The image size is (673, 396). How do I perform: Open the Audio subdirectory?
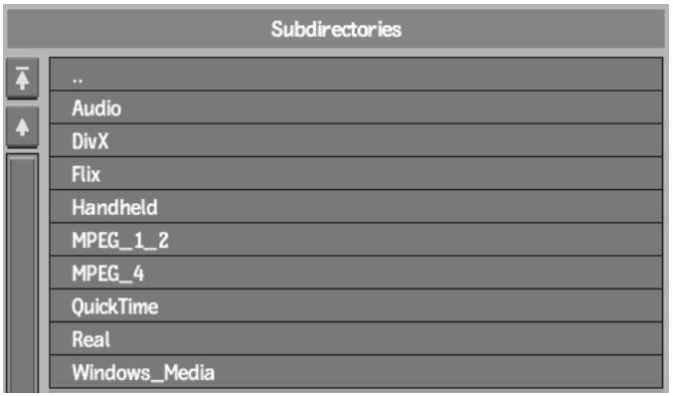pos(356,107)
